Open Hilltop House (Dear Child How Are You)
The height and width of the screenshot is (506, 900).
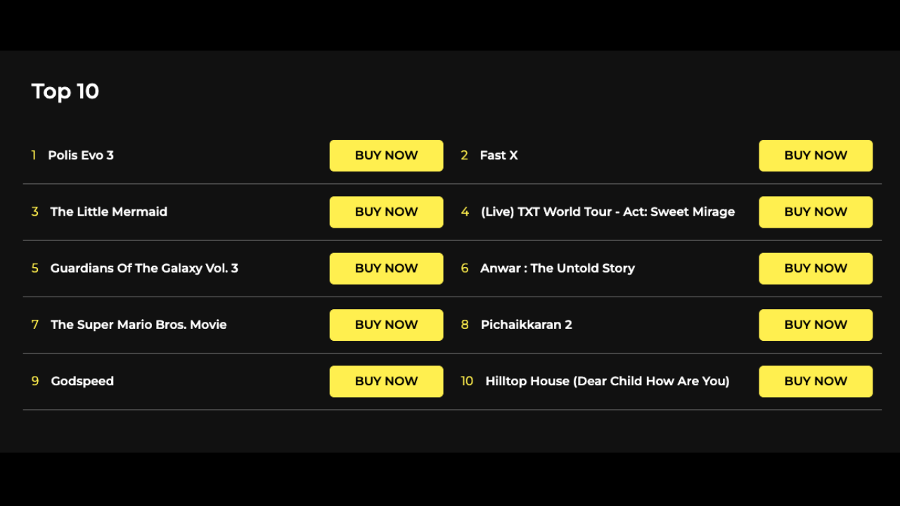(607, 380)
